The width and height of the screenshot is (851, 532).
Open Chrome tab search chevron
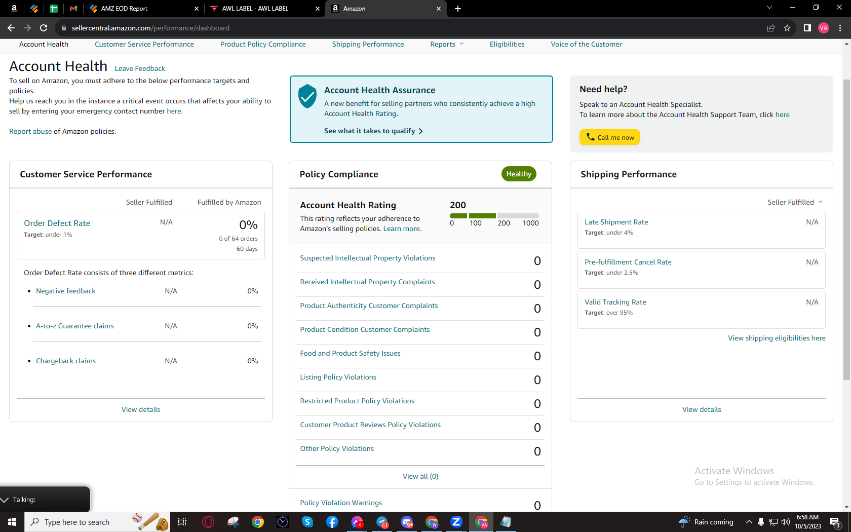769,8
